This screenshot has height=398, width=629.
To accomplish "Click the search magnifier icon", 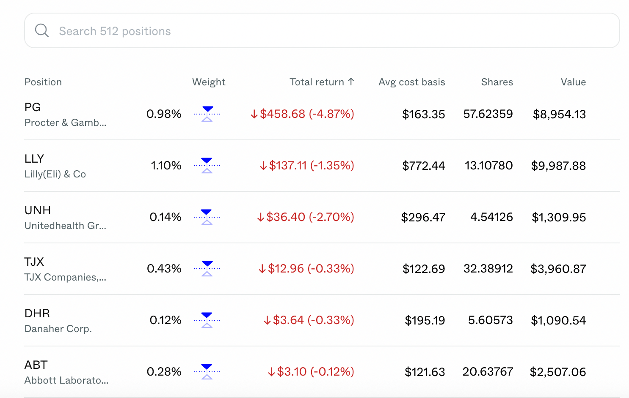I will click(x=42, y=30).
